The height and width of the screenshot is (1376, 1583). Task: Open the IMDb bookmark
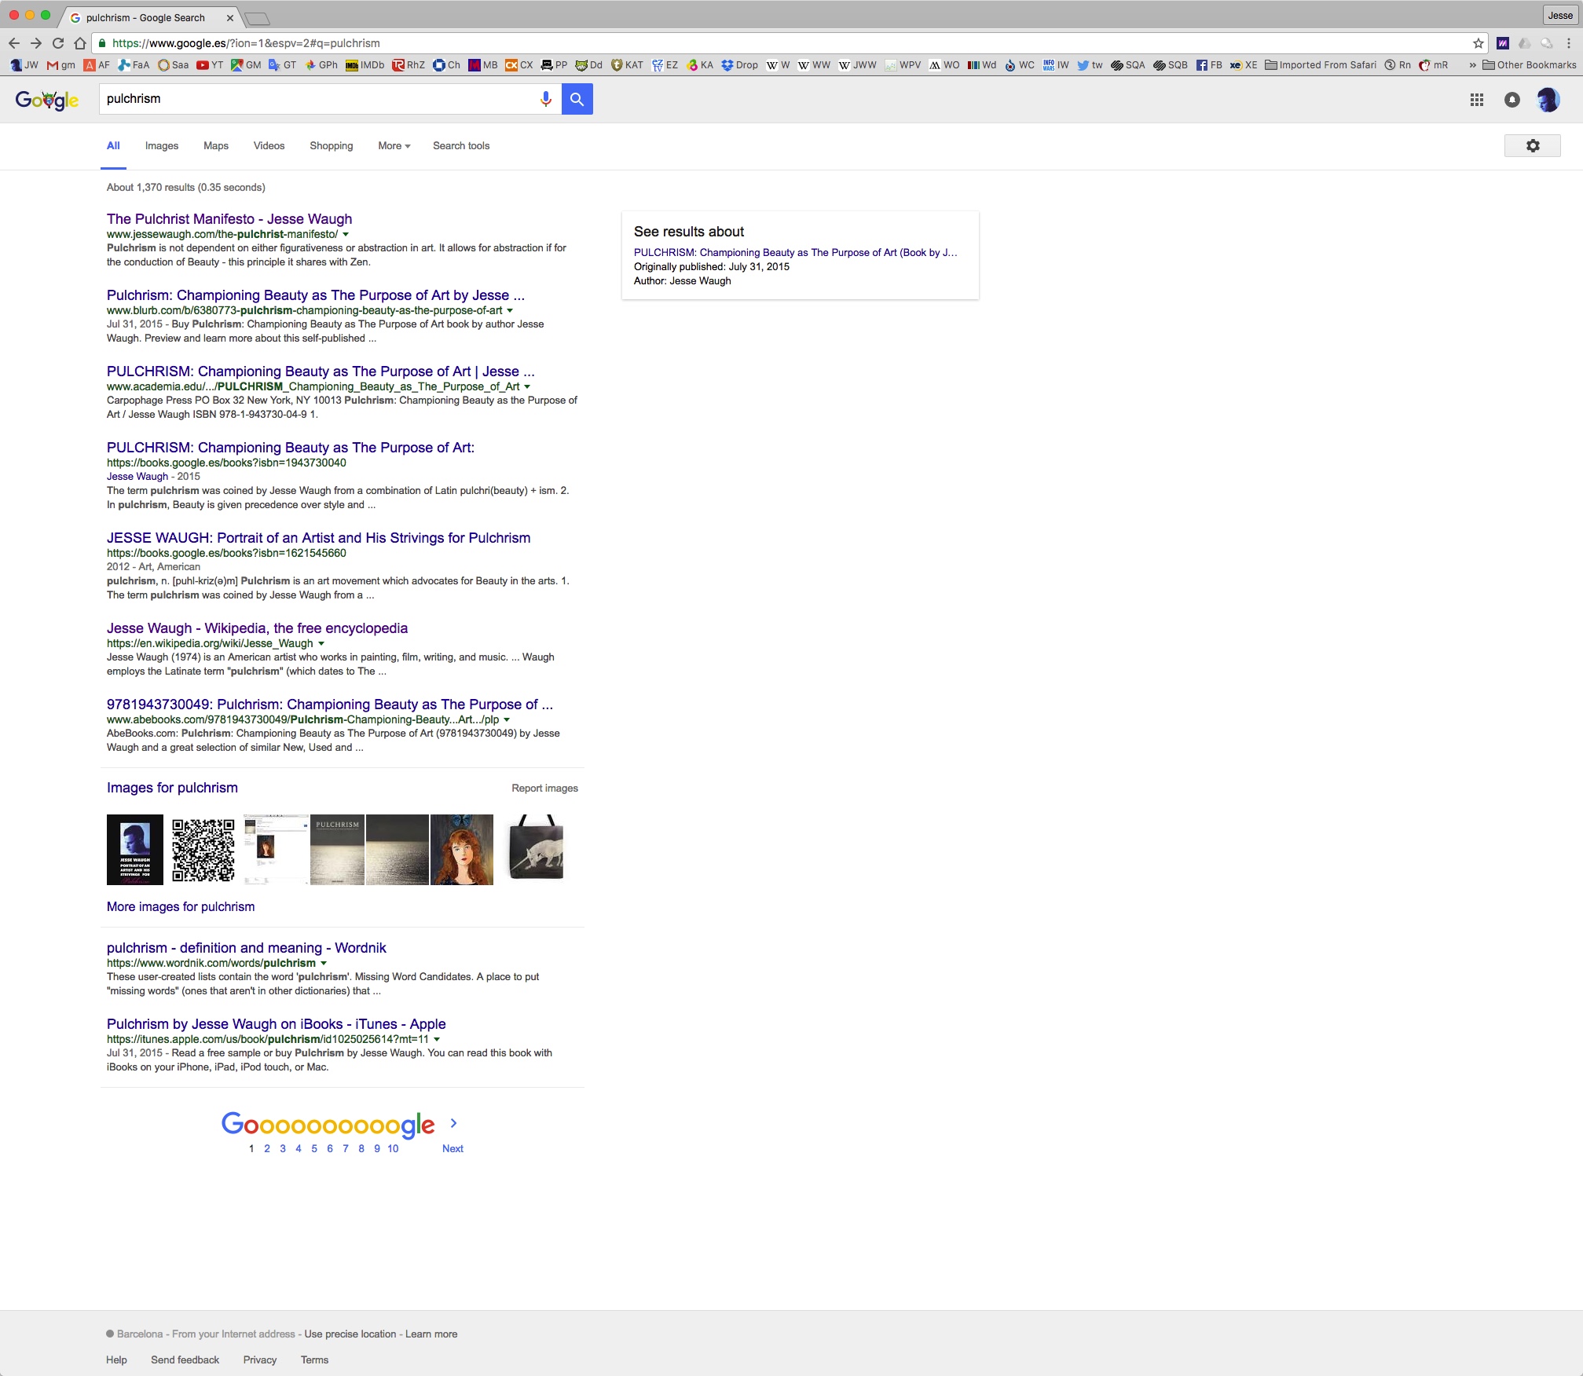(x=365, y=65)
